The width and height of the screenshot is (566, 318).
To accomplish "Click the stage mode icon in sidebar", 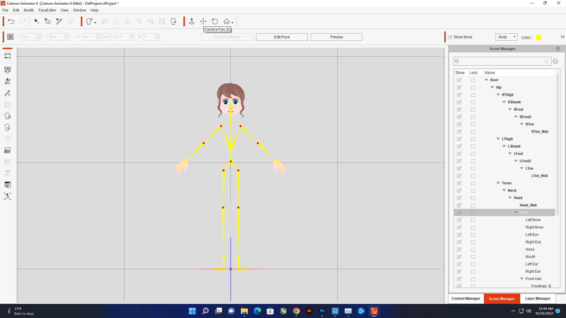I will pyautogui.click(x=7, y=56).
